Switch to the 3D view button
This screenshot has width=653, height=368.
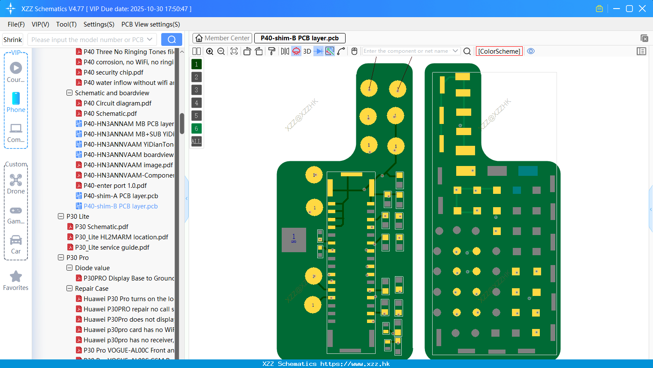(x=307, y=51)
